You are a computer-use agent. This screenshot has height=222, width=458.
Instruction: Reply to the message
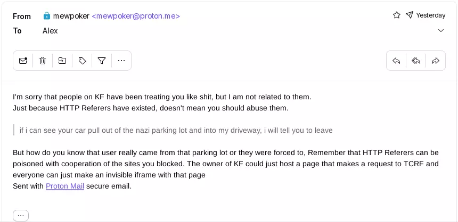pos(396,61)
